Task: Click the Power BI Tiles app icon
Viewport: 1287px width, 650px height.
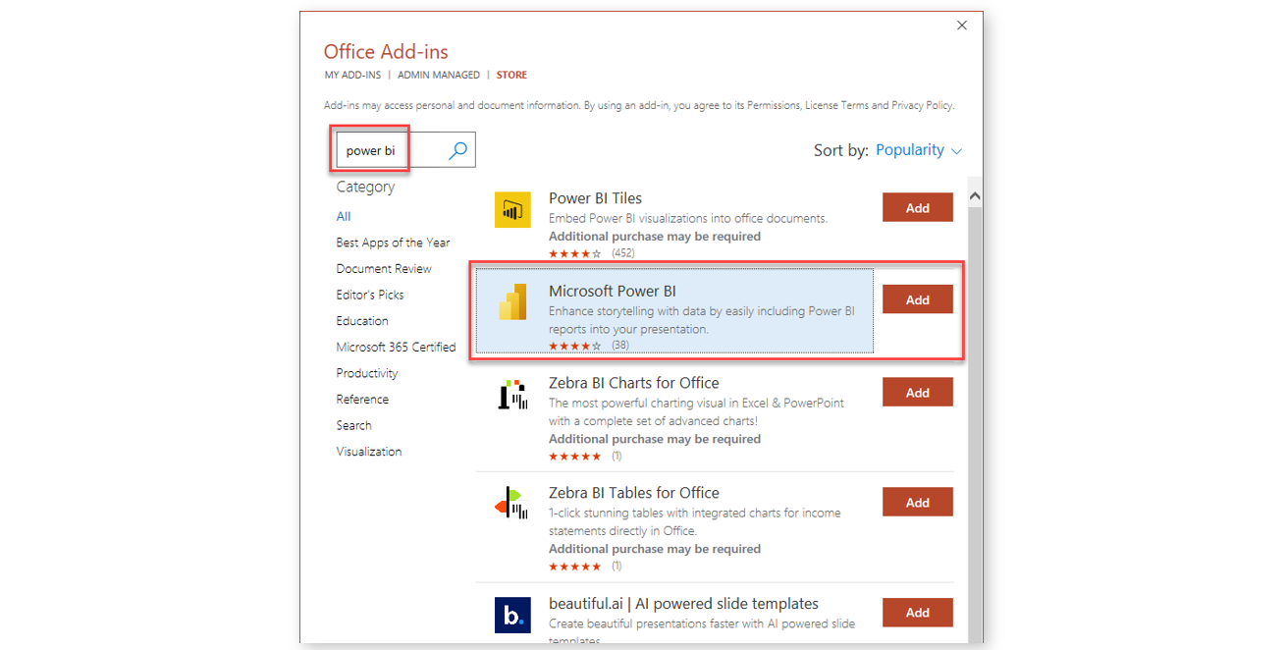Action: [x=512, y=209]
